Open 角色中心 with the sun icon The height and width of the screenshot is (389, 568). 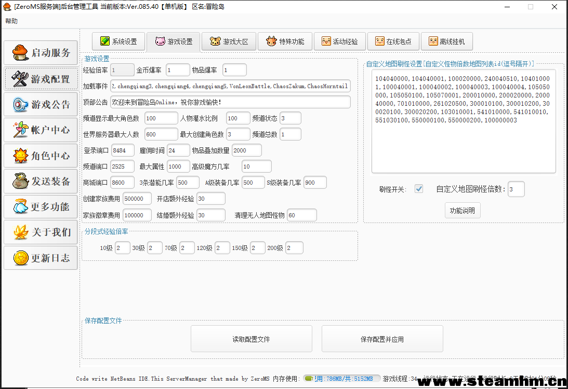pyautogui.click(x=20, y=156)
